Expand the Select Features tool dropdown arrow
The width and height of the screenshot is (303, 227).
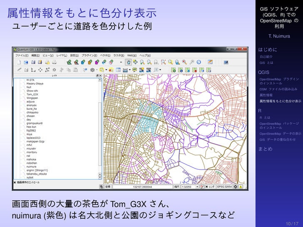(106, 70)
